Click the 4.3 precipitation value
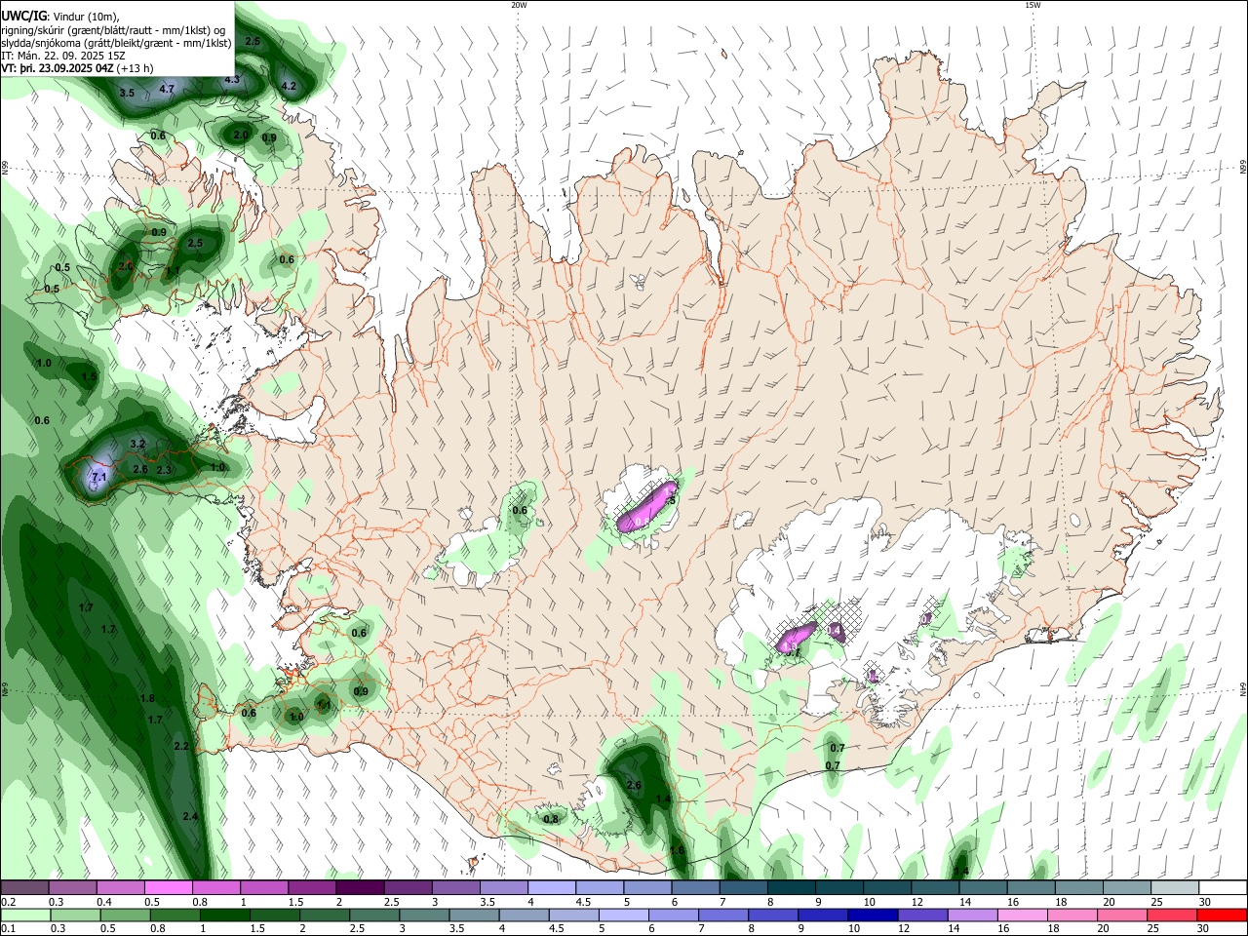1248x936 pixels. click(232, 80)
